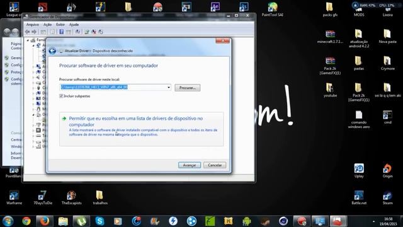Image resolution: width=403 pixels, height=227 pixels.
Task: Open the Ajuda menu in Device Manager
Action: 74,25
